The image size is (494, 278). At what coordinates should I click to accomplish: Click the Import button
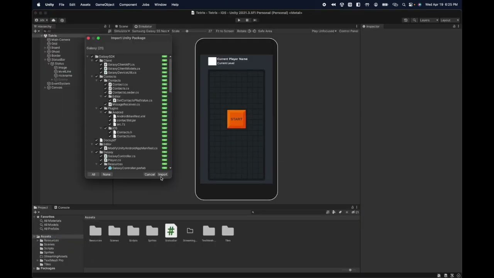[x=162, y=175]
